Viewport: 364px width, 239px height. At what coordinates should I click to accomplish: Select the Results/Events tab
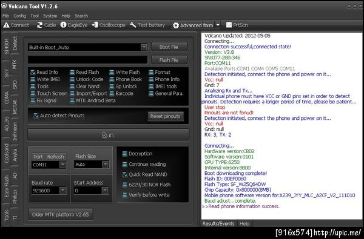click(x=218, y=223)
